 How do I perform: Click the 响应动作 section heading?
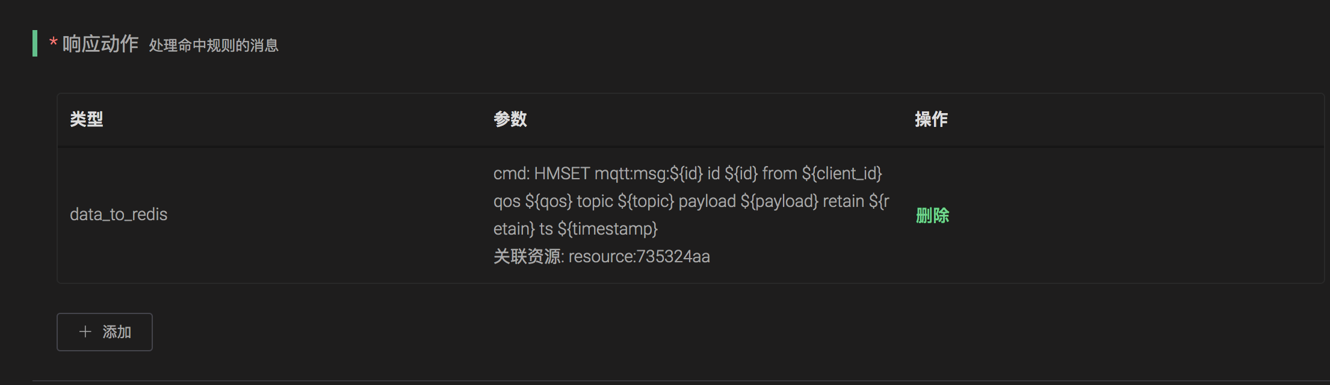pyautogui.click(x=101, y=44)
